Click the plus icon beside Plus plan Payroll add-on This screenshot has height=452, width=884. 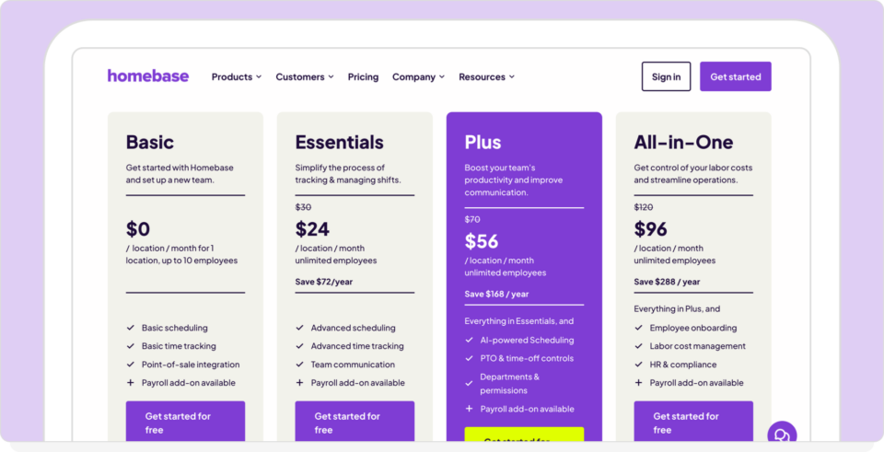[470, 409]
